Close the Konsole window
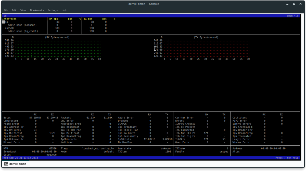The height and width of the screenshot is (171, 306). click(x=300, y=4)
